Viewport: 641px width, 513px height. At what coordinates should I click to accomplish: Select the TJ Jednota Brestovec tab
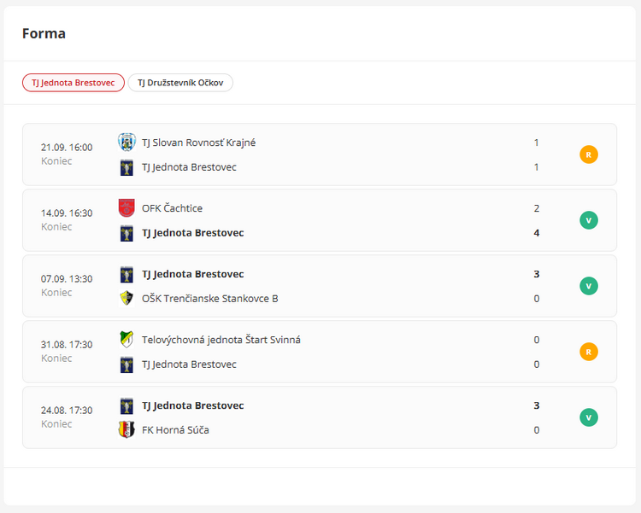[74, 83]
